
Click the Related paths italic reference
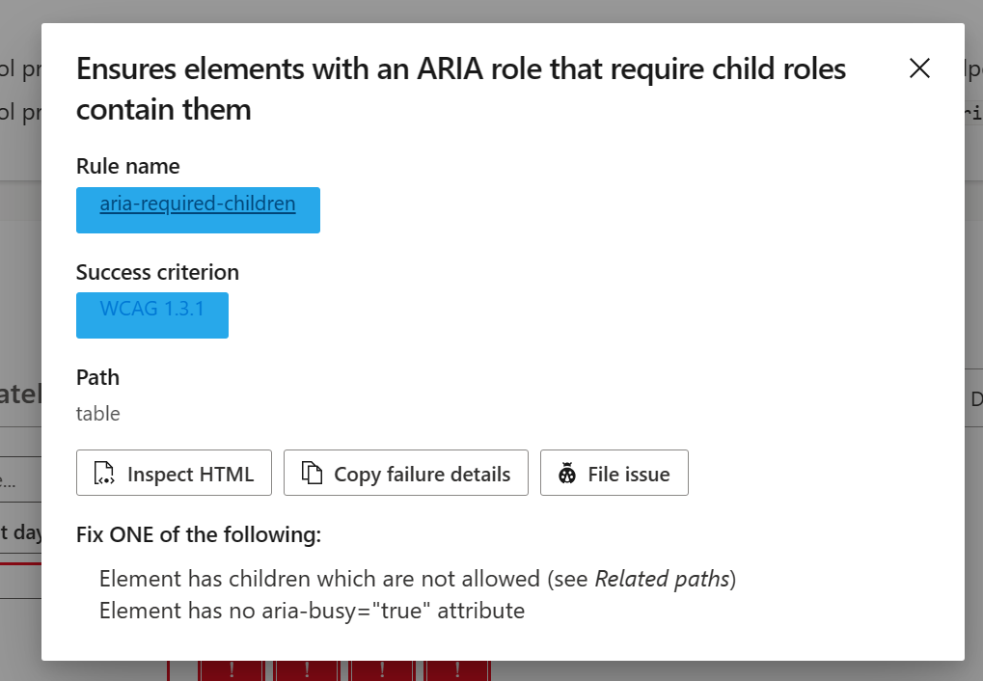tap(663, 578)
